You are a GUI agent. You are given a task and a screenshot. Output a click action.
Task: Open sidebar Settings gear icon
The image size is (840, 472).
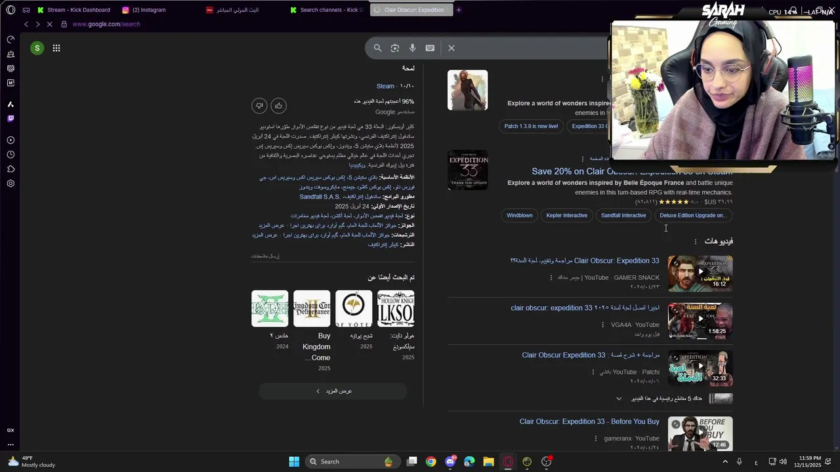click(10, 184)
